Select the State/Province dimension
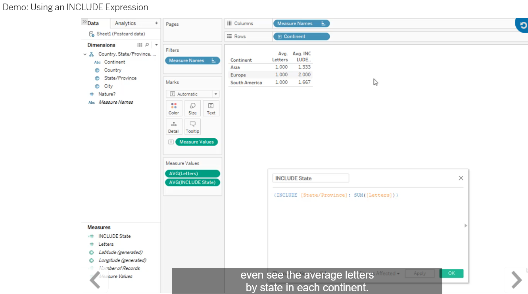Viewport: 528px width, 294px height. point(120,78)
